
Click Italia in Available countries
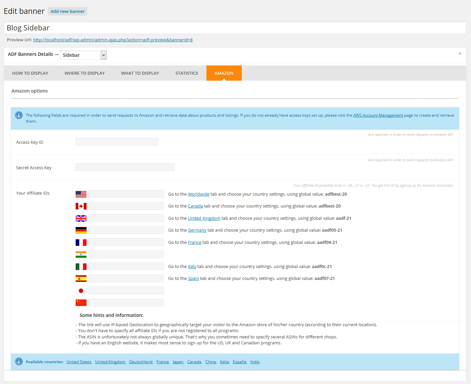pyautogui.click(x=224, y=362)
